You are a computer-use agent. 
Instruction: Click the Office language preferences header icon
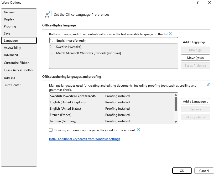tap(49, 14)
